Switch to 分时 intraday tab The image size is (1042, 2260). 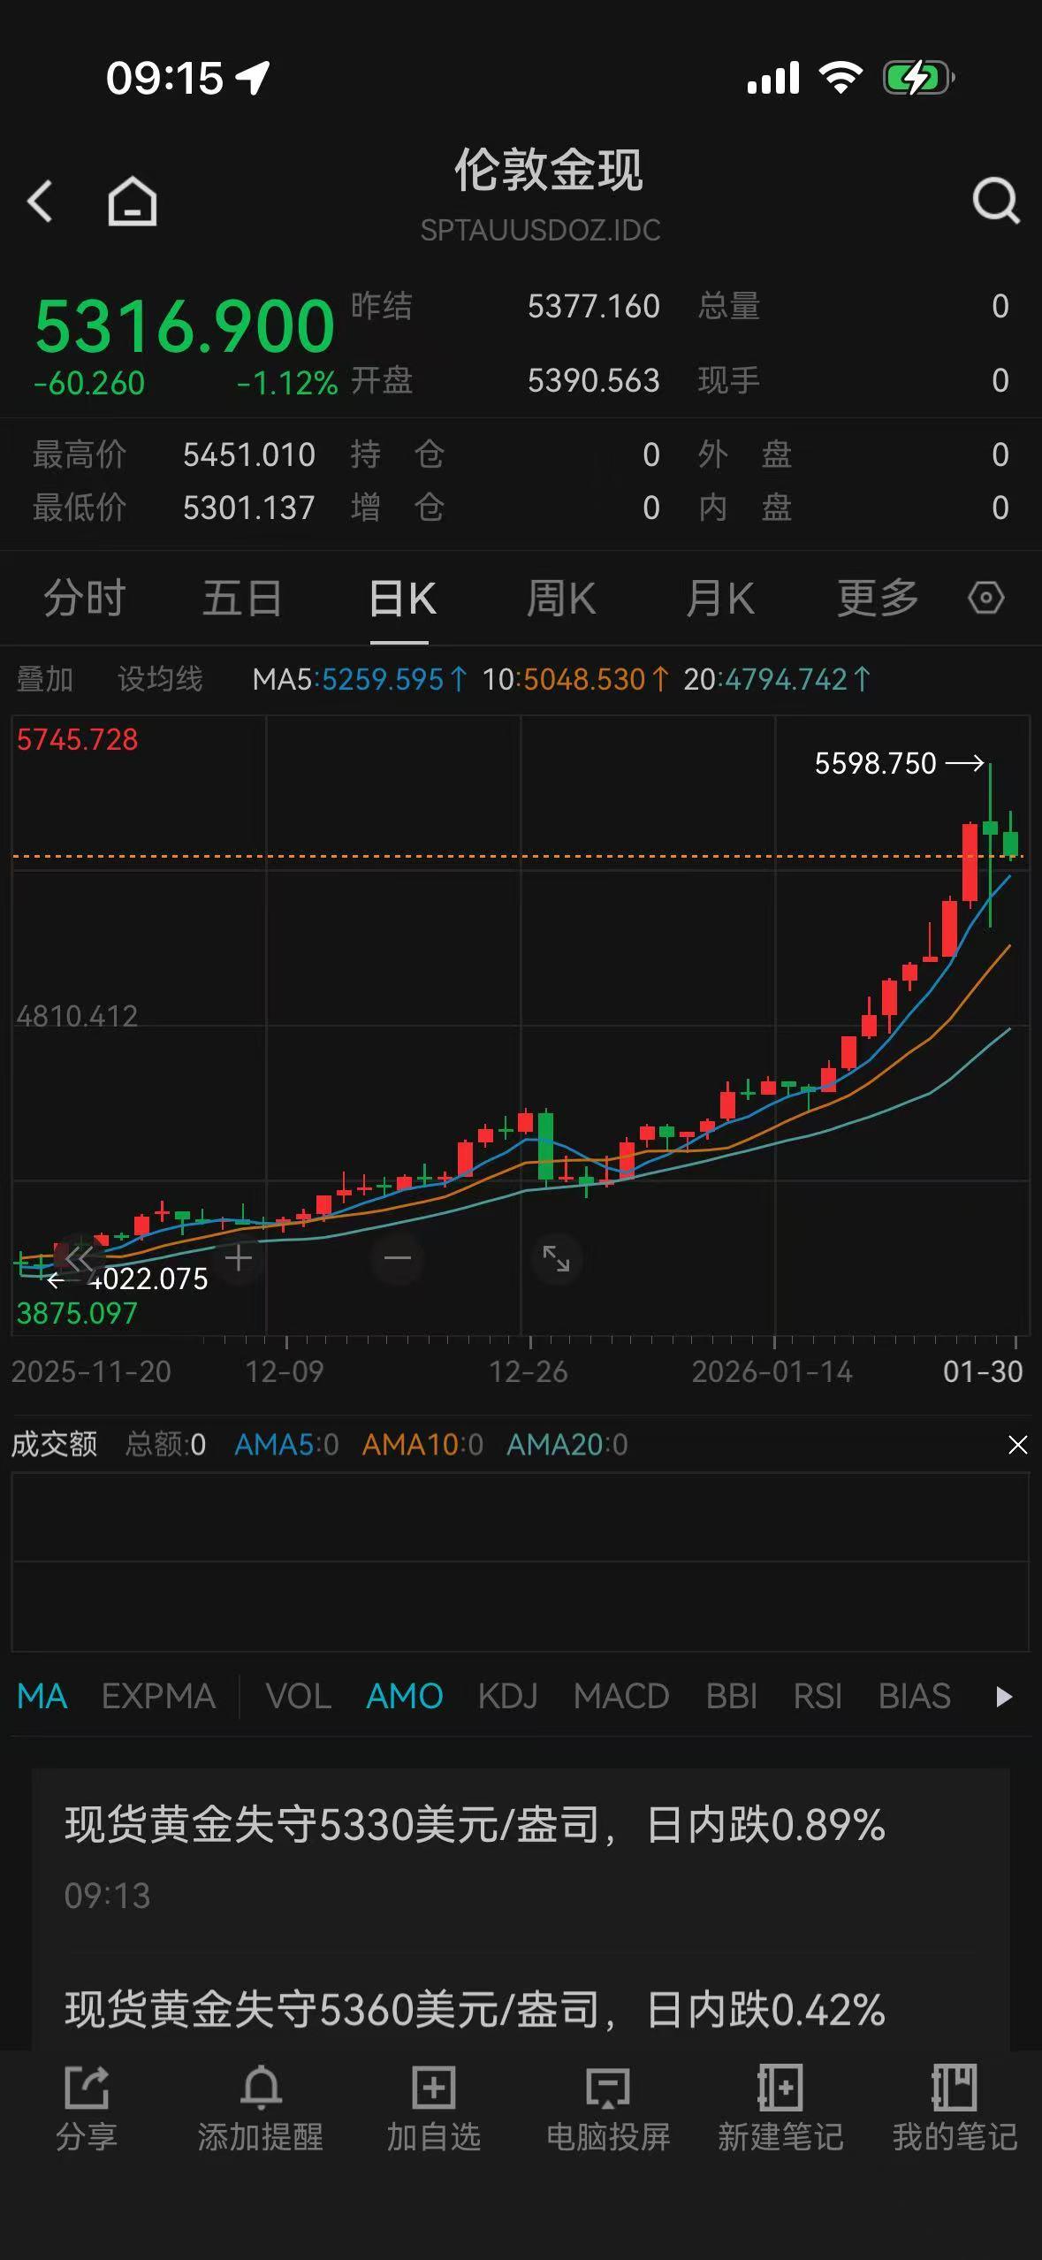point(84,599)
